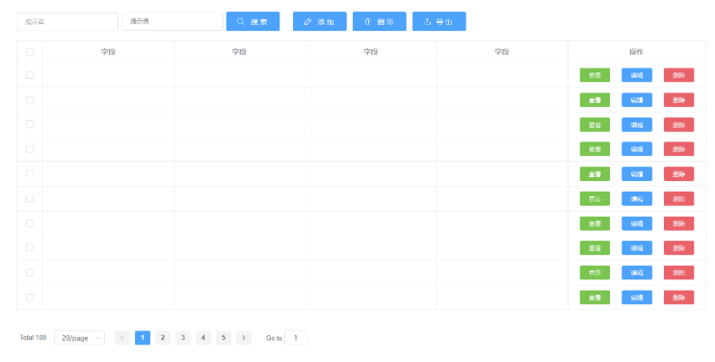Check the checkbox in the second table row
This screenshot has width=715, height=362.
tap(30, 100)
